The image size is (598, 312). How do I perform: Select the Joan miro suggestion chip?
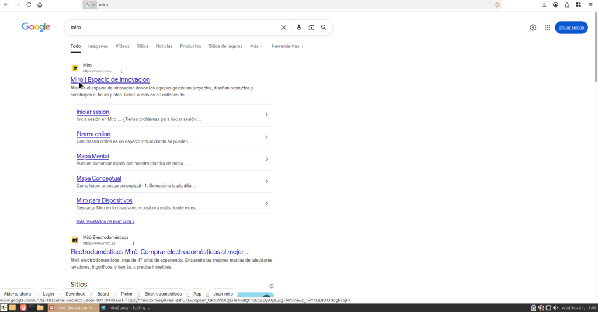(x=223, y=294)
